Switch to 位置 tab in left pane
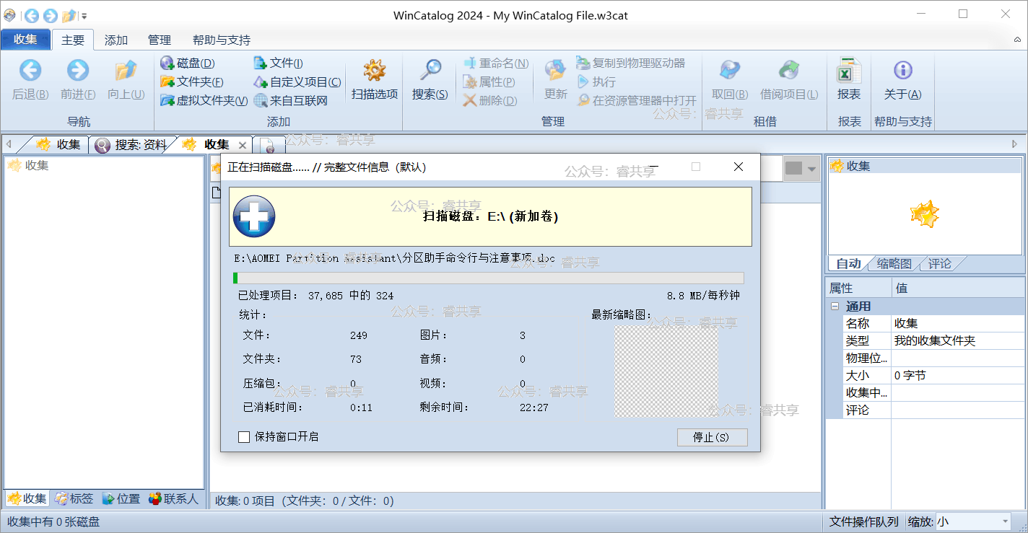 coord(121,498)
